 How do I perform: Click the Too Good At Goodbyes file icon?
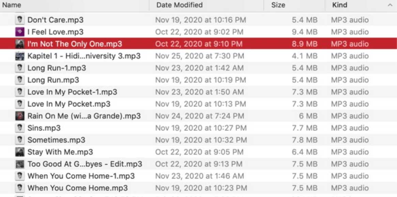[20, 164]
